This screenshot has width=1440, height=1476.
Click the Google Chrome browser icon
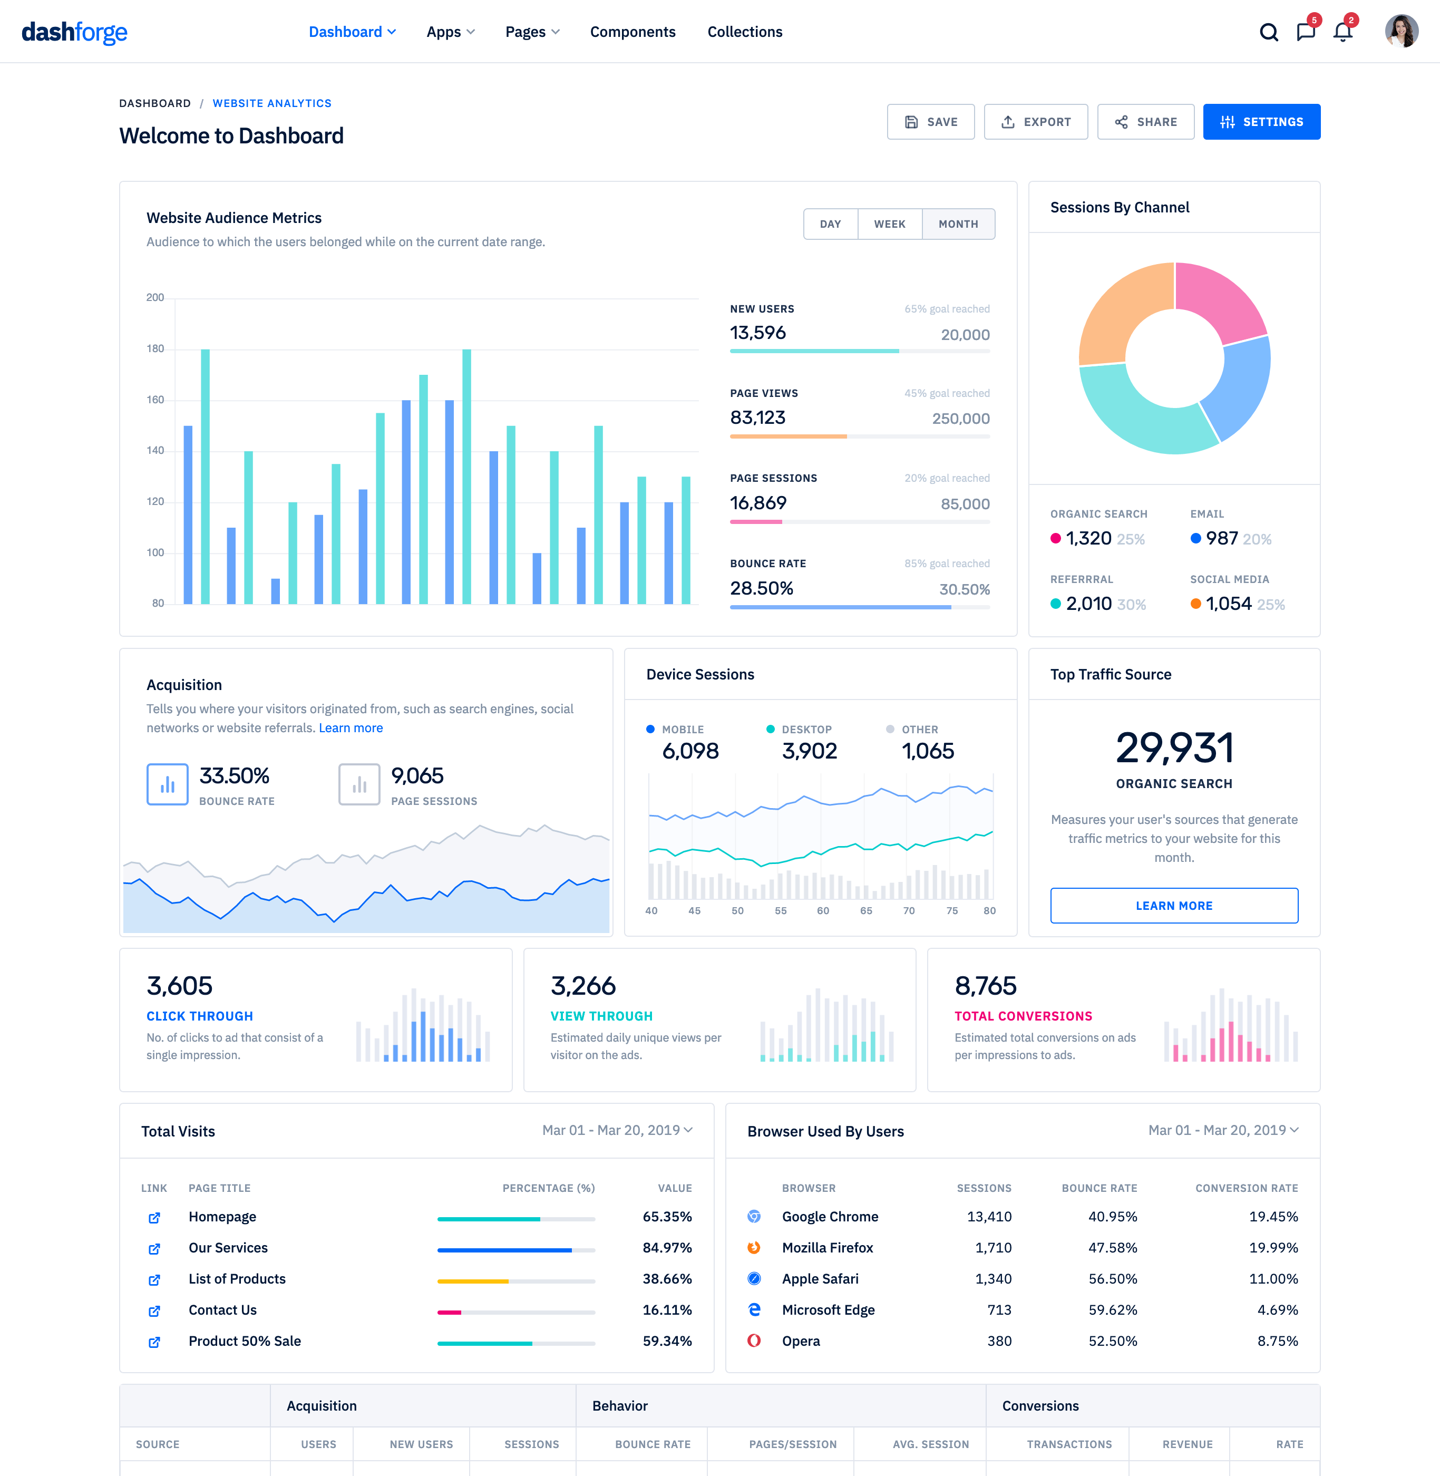point(754,1217)
